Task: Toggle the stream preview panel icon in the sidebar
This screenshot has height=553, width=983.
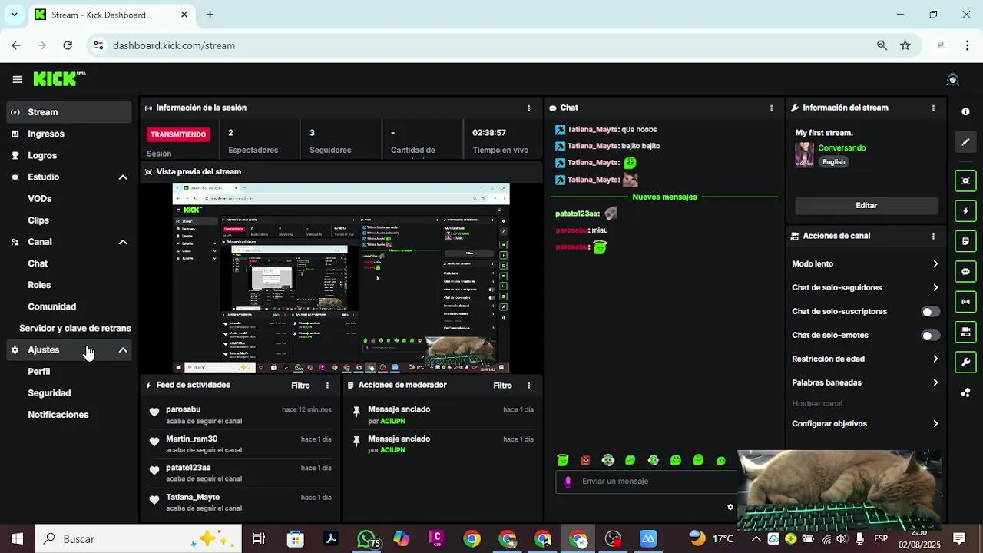Action: (x=965, y=180)
